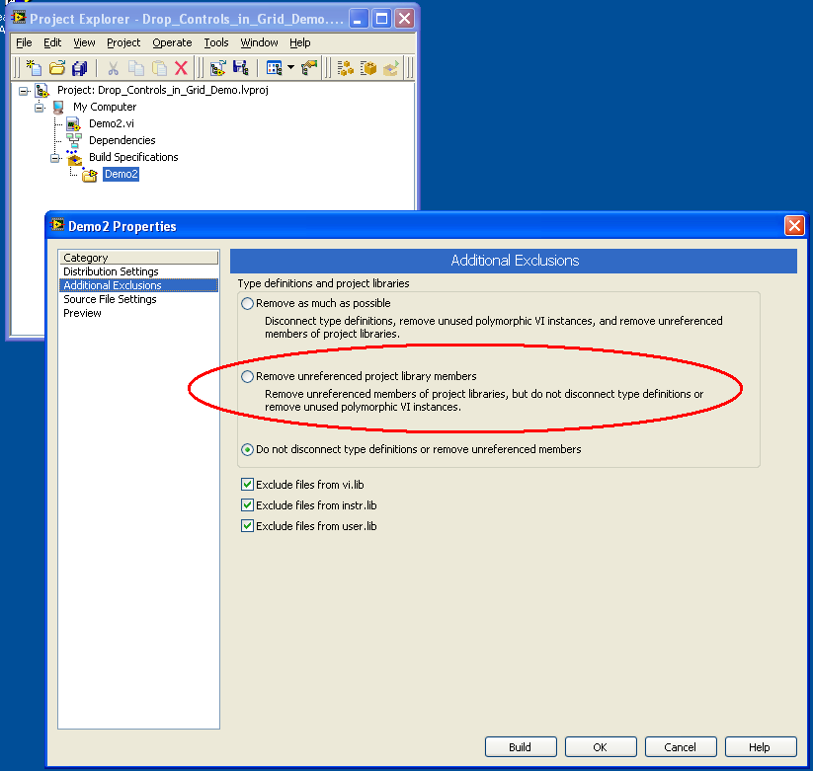The width and height of the screenshot is (813, 771).
Task: Click the Add Target or Device toolbar icon
Action: click(217, 68)
